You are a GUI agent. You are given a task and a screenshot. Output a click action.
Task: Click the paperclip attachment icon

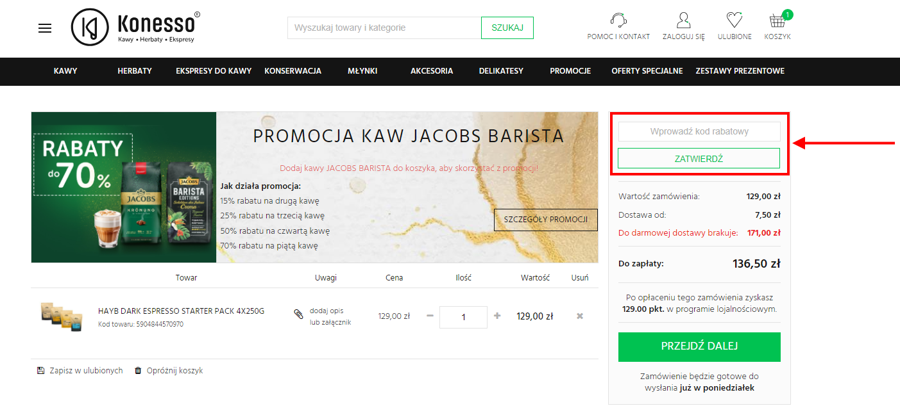tap(298, 314)
